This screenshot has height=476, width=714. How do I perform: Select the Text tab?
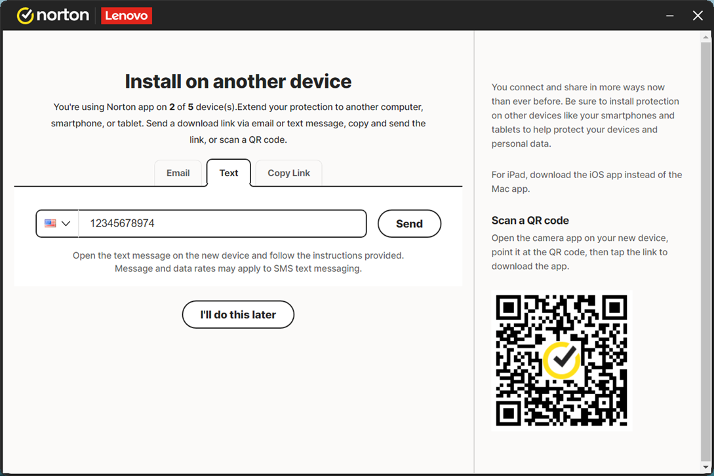229,173
